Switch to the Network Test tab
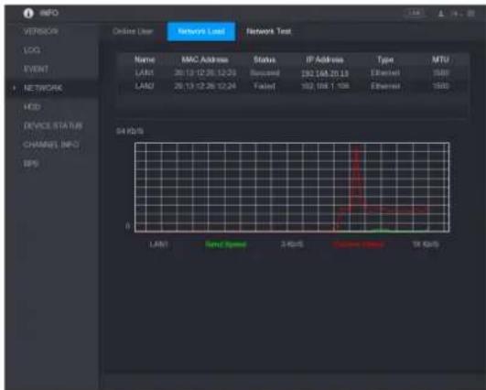 (x=269, y=31)
